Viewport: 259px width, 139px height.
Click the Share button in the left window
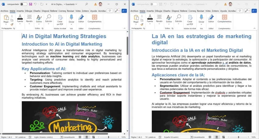click(124, 11)
